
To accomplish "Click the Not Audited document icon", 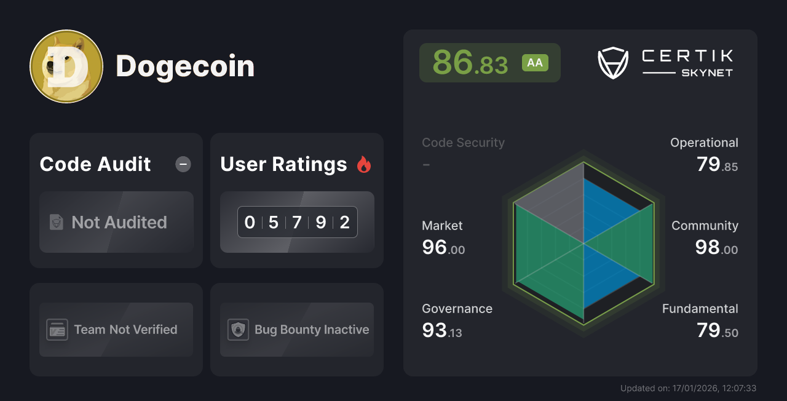I will [57, 222].
